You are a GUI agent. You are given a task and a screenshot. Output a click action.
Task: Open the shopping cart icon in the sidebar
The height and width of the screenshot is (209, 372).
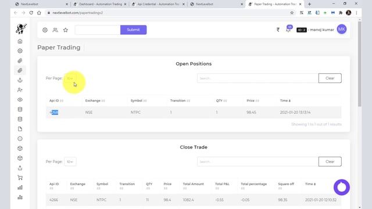click(20, 178)
